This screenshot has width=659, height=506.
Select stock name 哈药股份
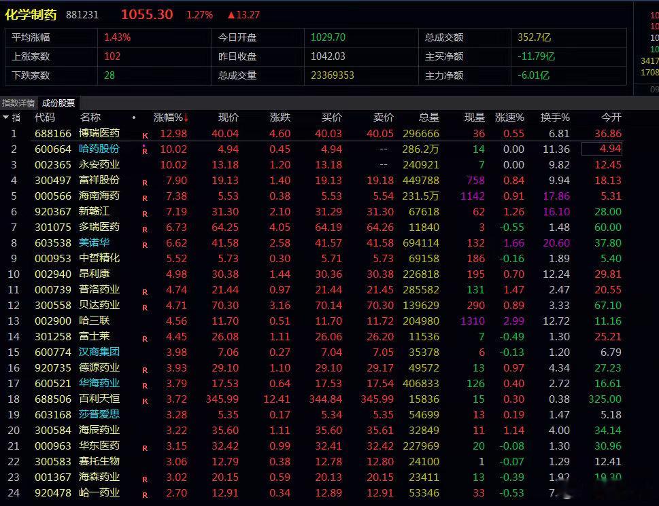(99, 149)
